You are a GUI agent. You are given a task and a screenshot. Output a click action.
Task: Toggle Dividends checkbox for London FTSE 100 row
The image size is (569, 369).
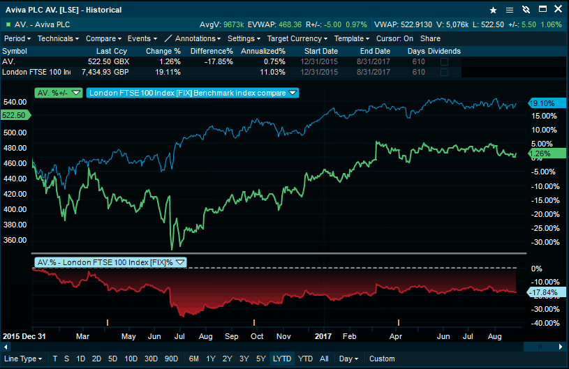(444, 73)
